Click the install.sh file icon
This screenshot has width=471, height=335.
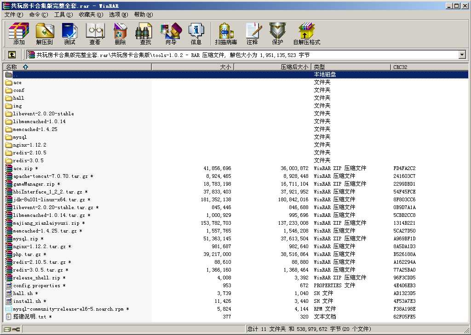(9, 301)
